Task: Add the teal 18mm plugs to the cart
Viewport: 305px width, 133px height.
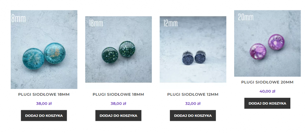Action: pos(44,116)
